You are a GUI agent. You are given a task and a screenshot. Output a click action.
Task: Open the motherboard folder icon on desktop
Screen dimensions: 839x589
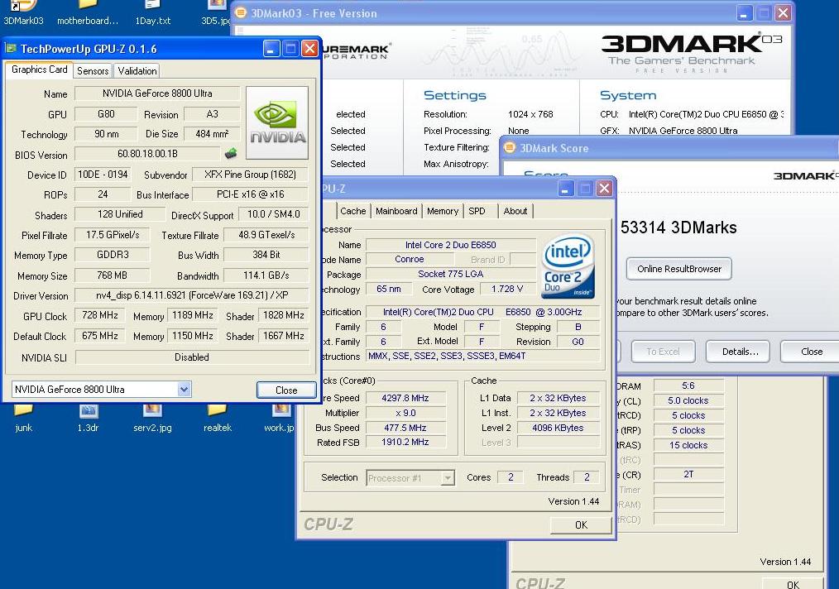click(87, 13)
